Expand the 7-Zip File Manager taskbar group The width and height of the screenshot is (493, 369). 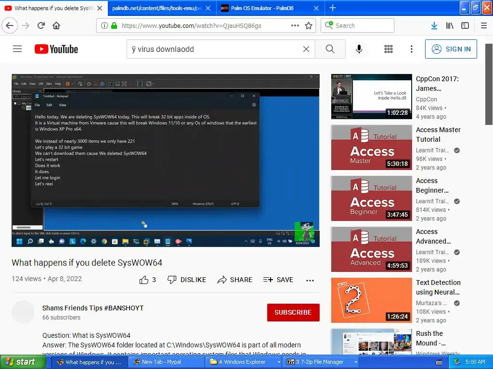(356, 362)
